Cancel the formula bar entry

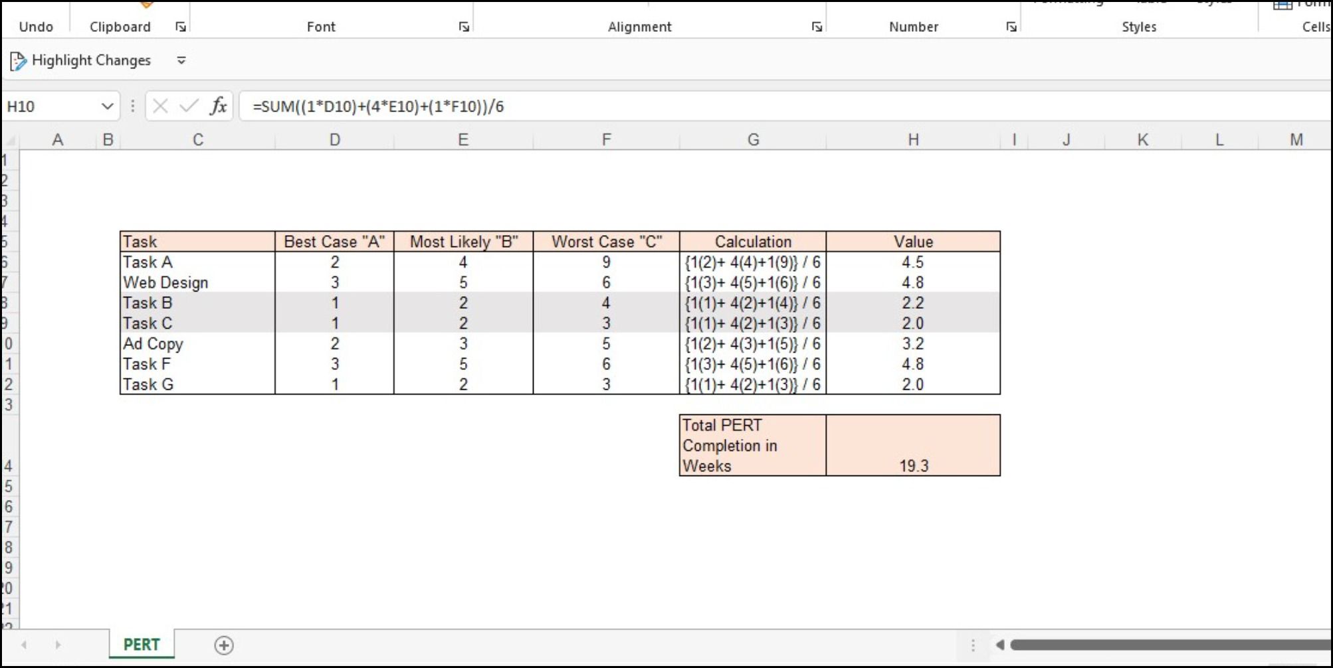point(160,106)
